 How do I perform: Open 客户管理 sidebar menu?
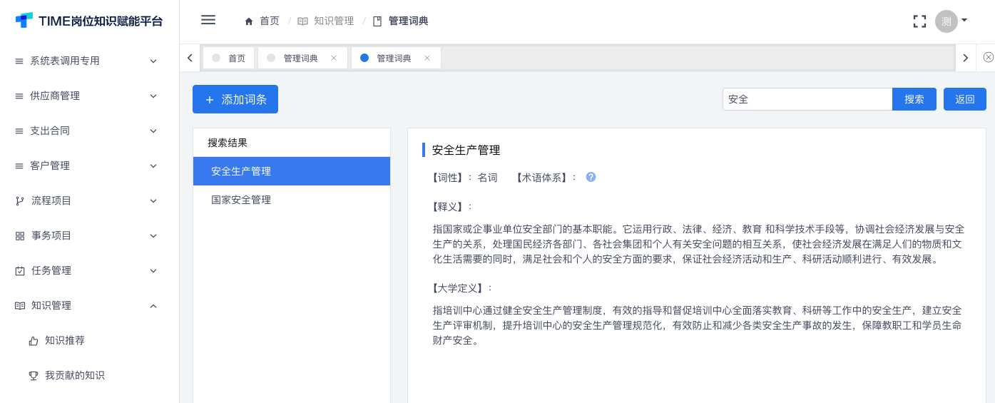[89, 165]
